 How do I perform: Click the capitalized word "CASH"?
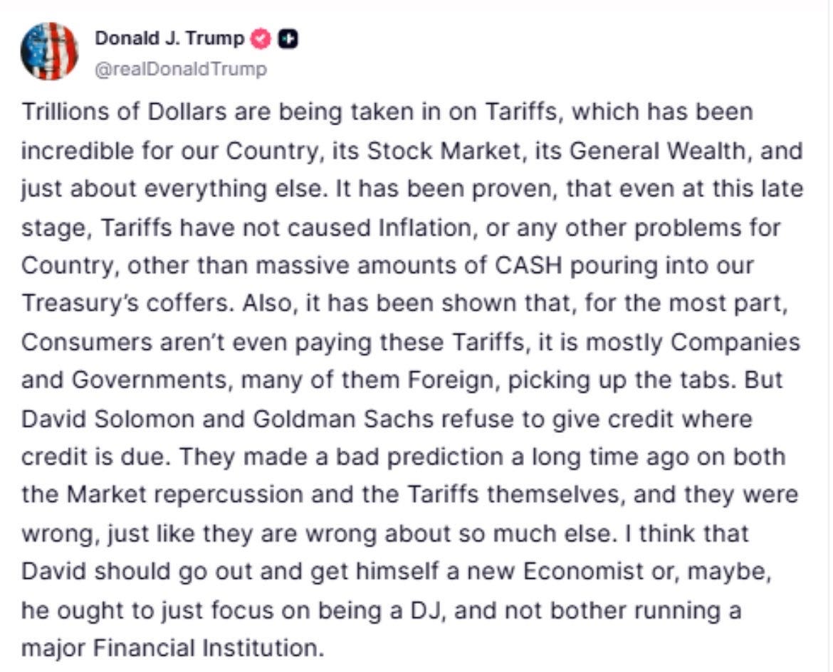[x=528, y=265]
